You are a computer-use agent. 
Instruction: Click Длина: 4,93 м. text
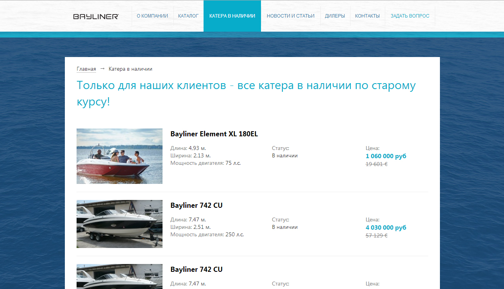coord(188,148)
